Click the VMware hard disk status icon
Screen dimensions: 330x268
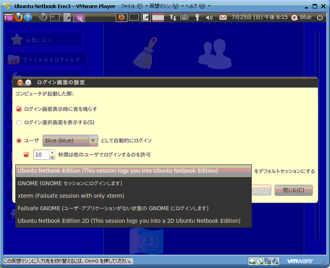(x=252, y=261)
